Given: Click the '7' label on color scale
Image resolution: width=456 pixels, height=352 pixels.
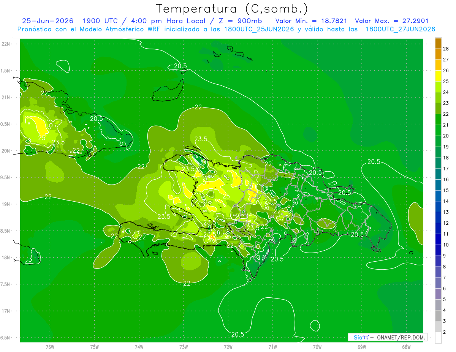Looking at the screenshot, I should tap(445, 278).
